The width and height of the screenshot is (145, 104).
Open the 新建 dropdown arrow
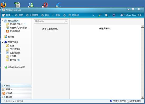[x=12, y=15]
